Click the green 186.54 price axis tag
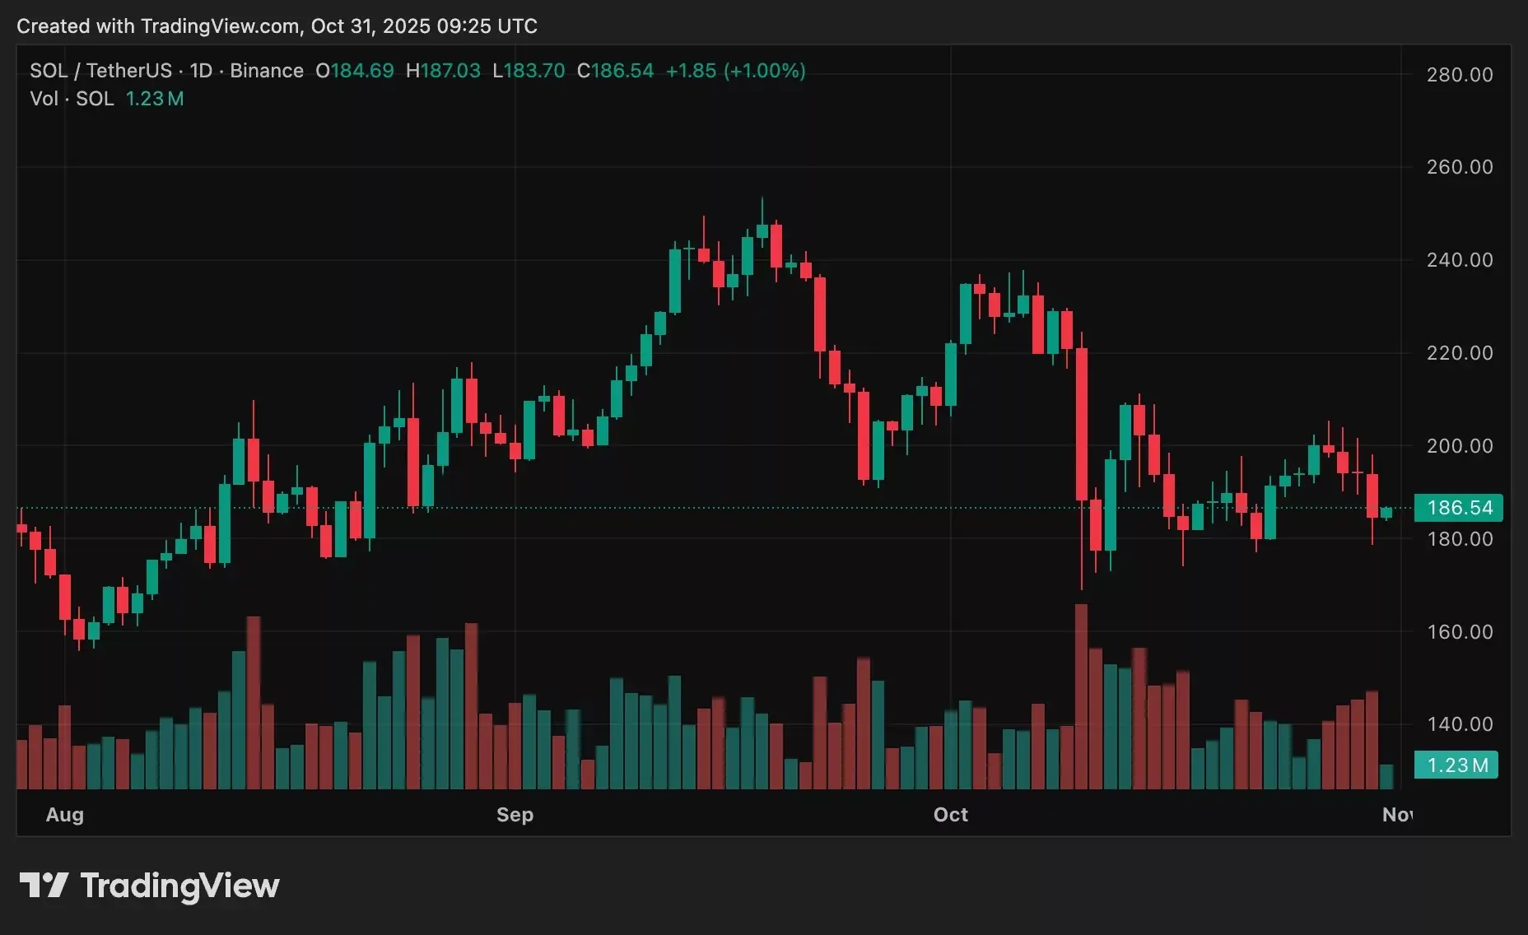The image size is (1528, 935). click(x=1458, y=507)
